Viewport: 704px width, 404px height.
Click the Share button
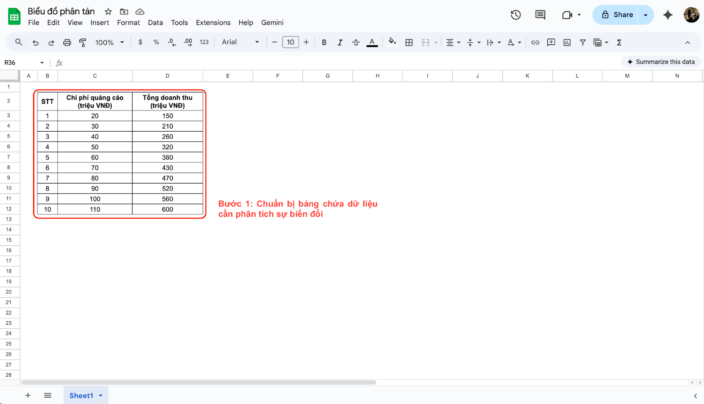point(618,15)
